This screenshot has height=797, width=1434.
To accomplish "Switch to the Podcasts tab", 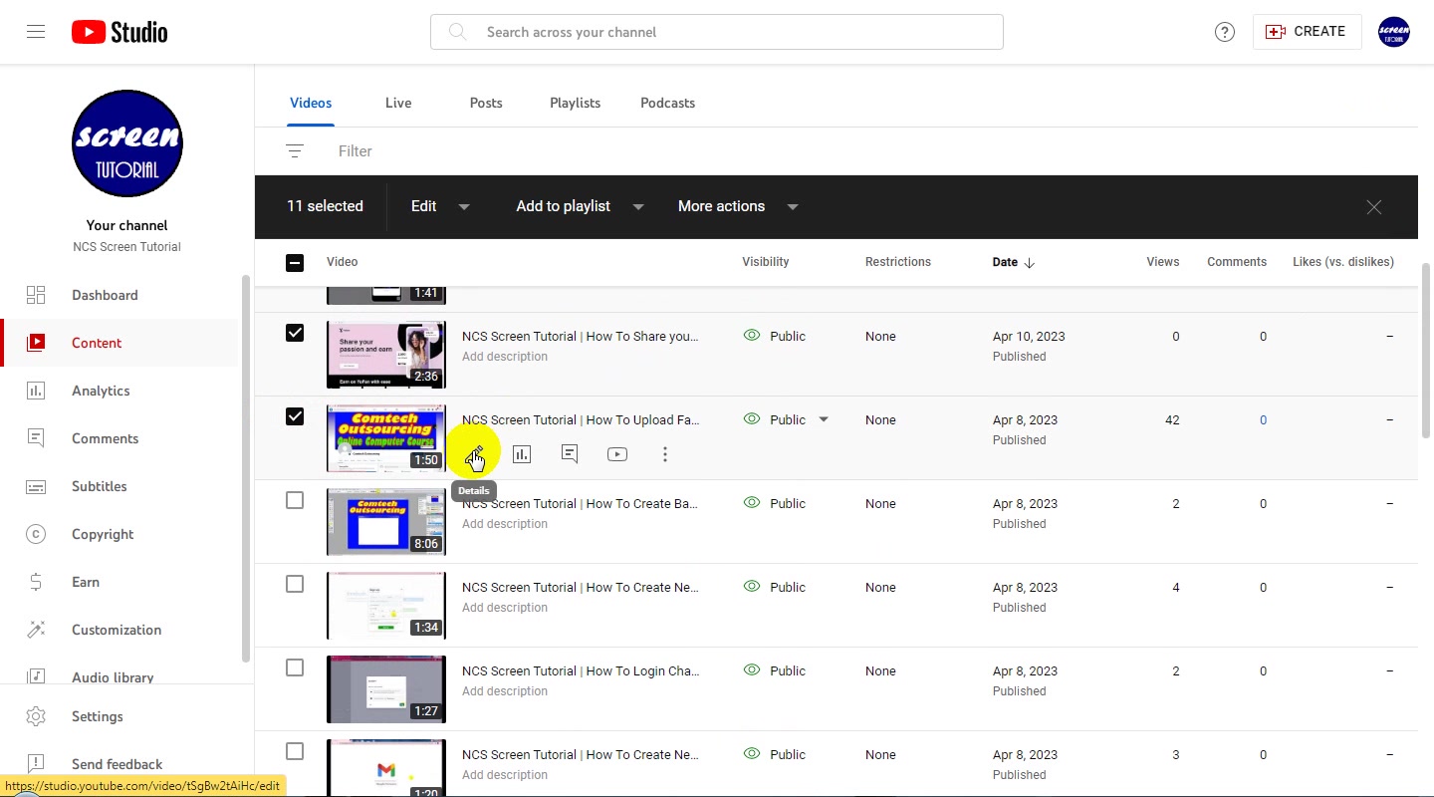I will tap(667, 103).
